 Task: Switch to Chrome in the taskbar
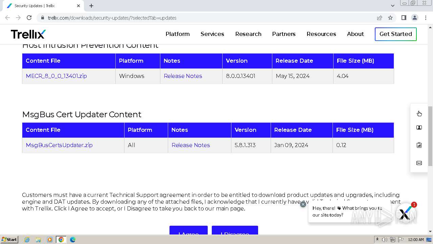pos(61,240)
